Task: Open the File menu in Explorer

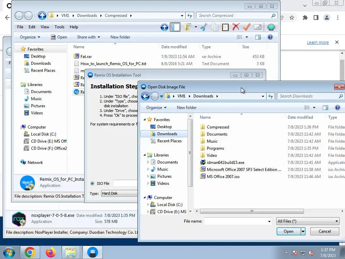Action: tap(20, 27)
